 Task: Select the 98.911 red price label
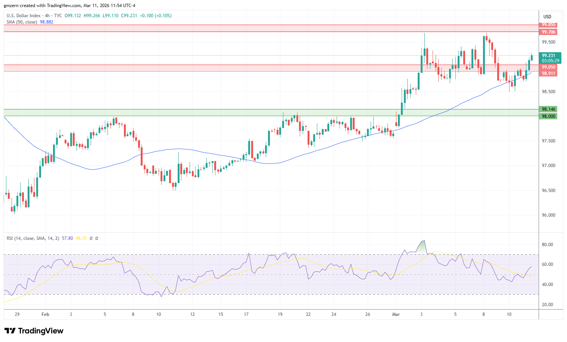click(x=549, y=73)
